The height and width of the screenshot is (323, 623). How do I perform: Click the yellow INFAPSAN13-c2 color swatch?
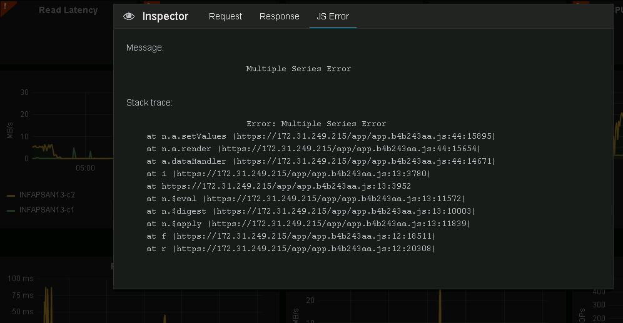[x=11, y=196]
